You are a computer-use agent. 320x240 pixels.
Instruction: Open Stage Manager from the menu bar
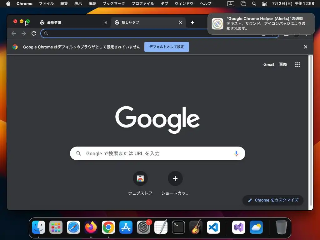pos(243,4)
